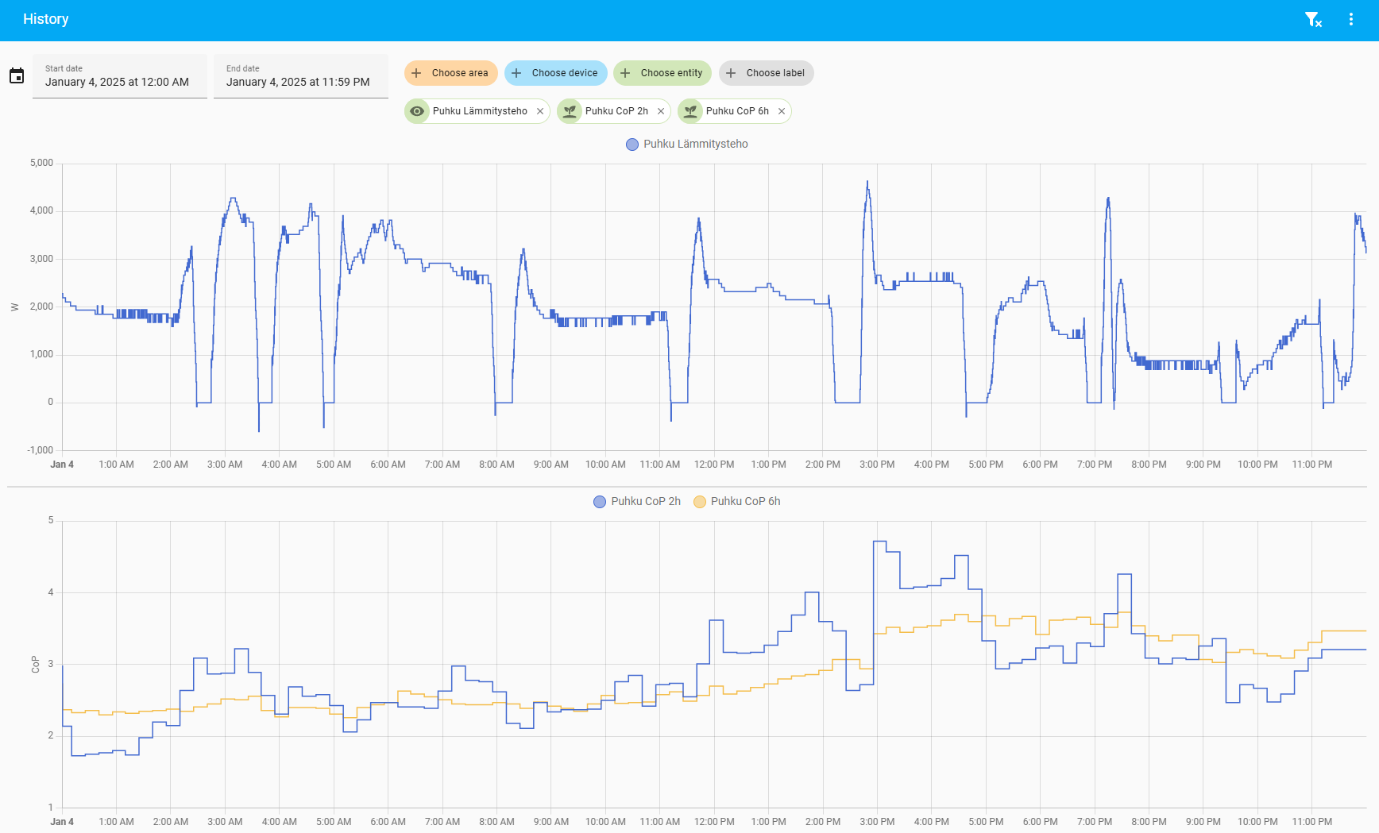This screenshot has height=833, width=1379.
Task: Open the Choose entity picker
Action: 662,73
